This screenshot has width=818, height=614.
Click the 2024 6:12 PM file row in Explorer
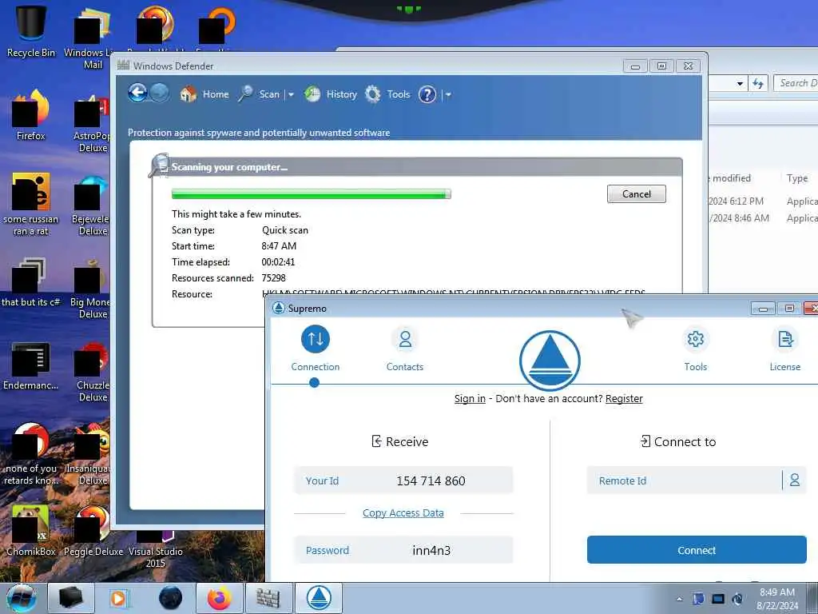(763, 201)
